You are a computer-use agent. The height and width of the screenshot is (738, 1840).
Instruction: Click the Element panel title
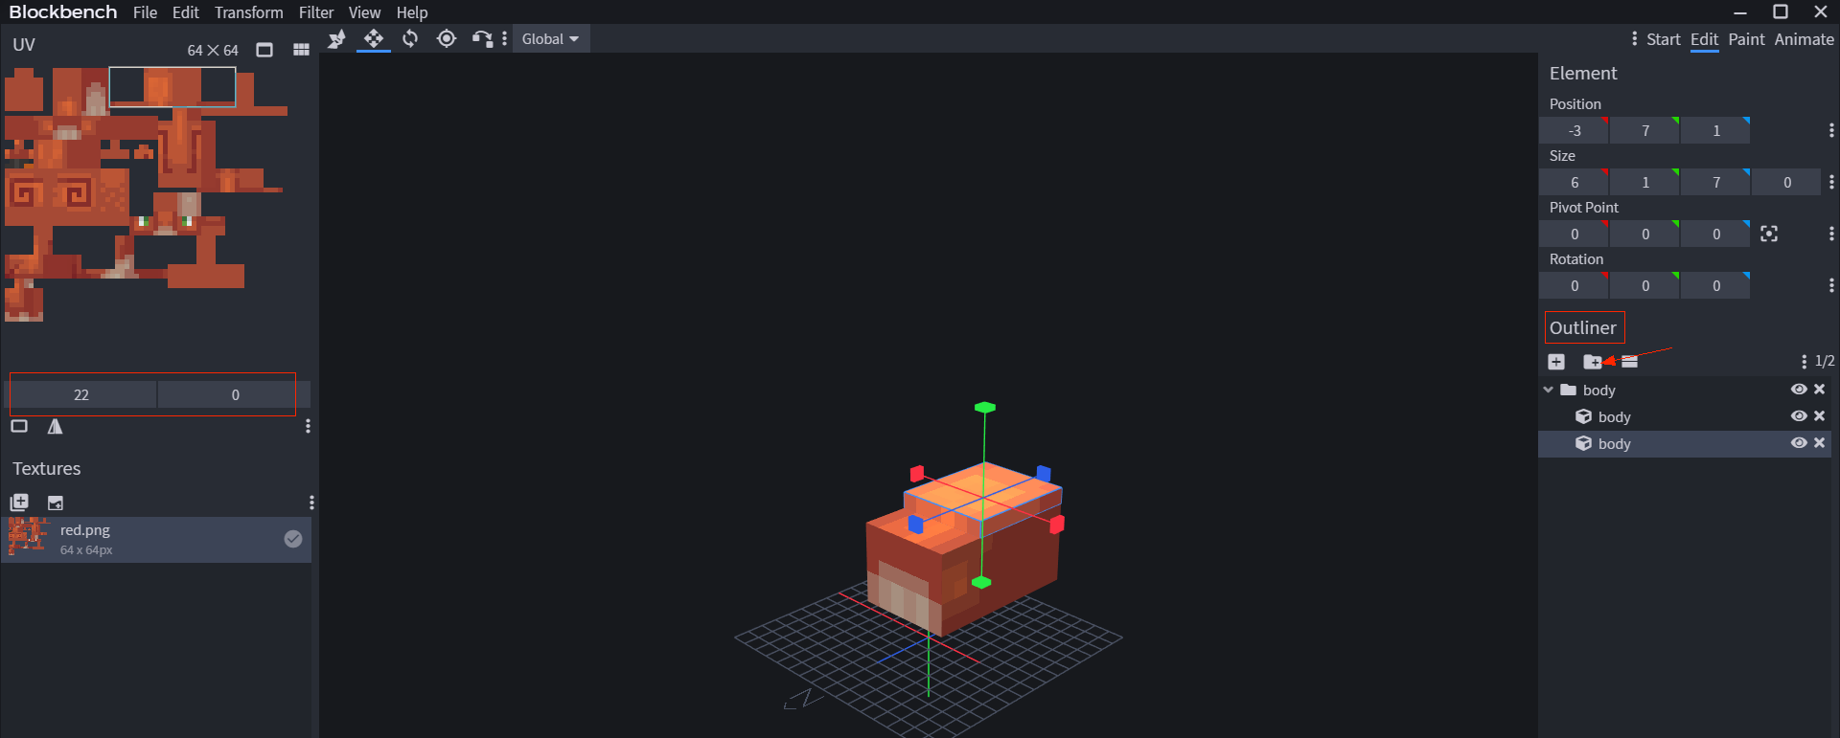(1583, 73)
